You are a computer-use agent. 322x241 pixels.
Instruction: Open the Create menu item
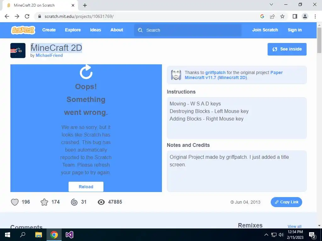pos(49,30)
